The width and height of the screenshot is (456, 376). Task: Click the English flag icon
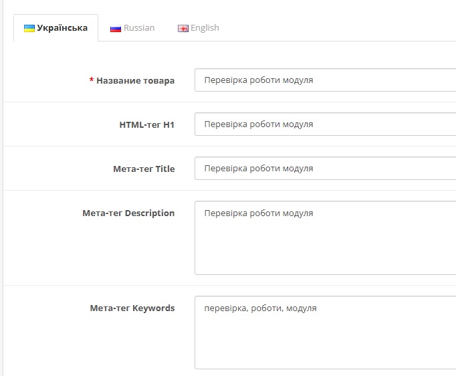[183, 29]
